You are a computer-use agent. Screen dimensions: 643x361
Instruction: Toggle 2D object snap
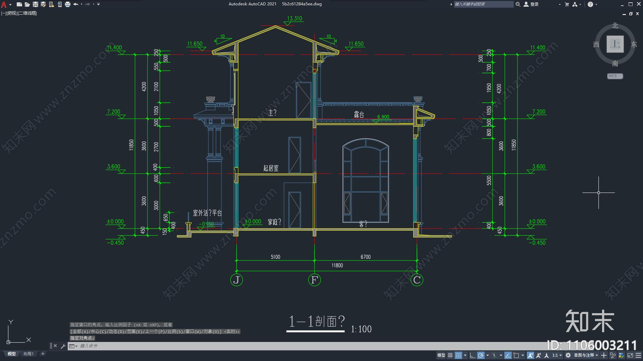516,355
